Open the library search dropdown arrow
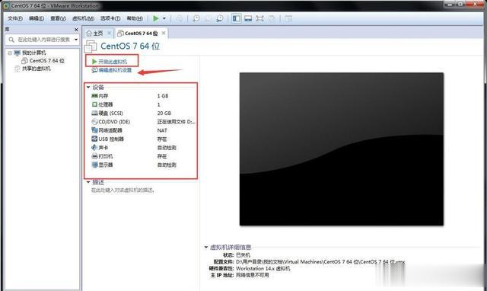The height and width of the screenshot is (291, 487). (x=76, y=40)
